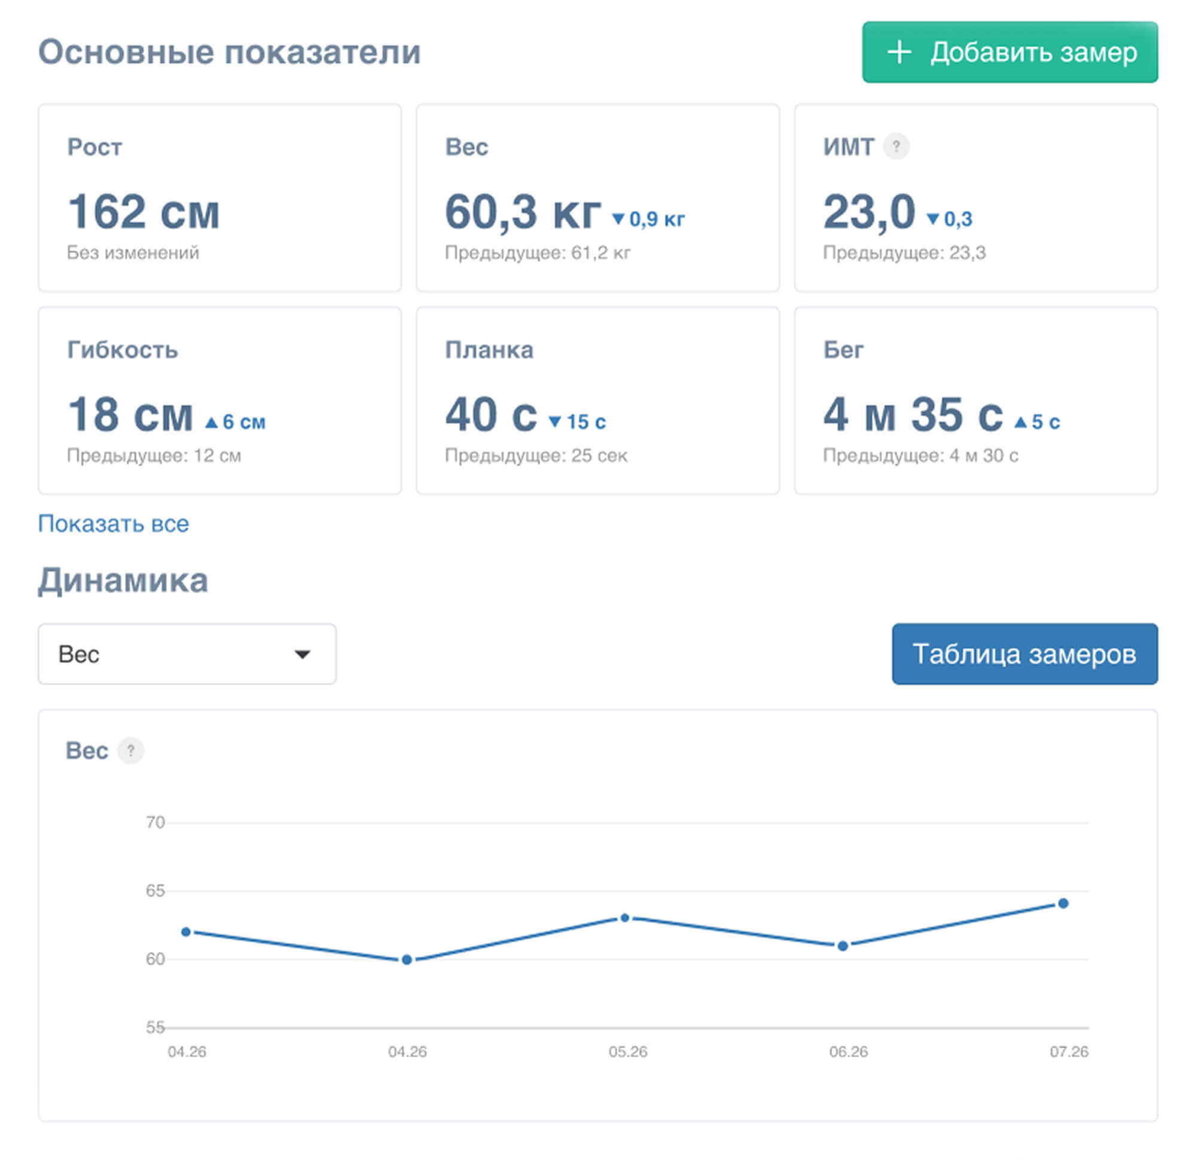Click the x-axis label 05.26
This screenshot has width=1196, height=1160.
coord(628,1051)
